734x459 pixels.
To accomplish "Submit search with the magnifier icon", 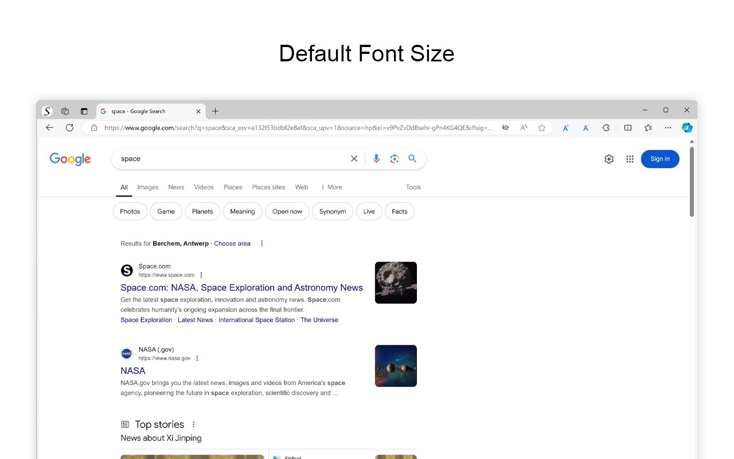I will coord(412,159).
